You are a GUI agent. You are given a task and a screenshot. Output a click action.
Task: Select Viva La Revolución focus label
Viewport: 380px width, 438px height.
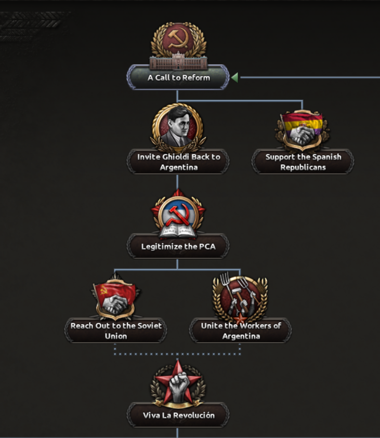[178, 415]
